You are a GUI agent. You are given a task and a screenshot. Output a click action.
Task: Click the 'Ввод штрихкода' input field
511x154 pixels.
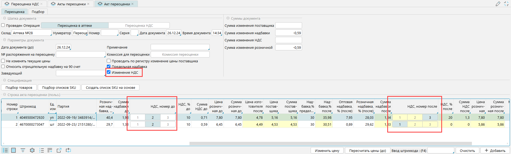click(440, 151)
